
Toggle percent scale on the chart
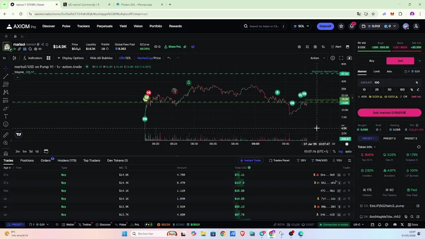[334, 152]
